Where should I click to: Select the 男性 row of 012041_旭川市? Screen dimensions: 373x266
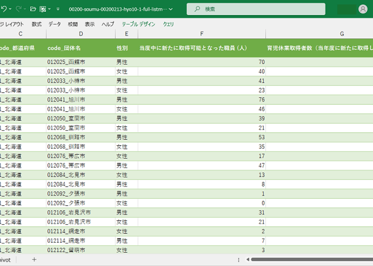[186, 100]
